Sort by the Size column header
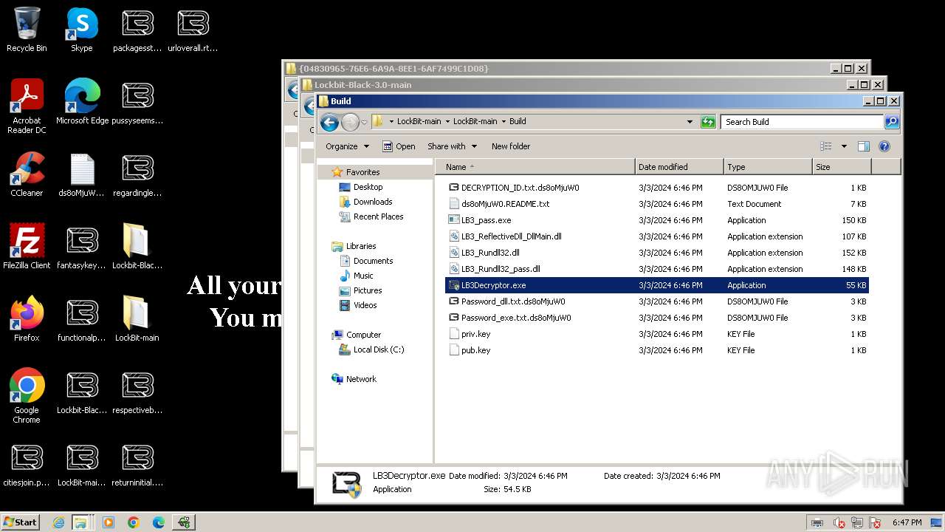This screenshot has height=532, width=945. [x=842, y=167]
